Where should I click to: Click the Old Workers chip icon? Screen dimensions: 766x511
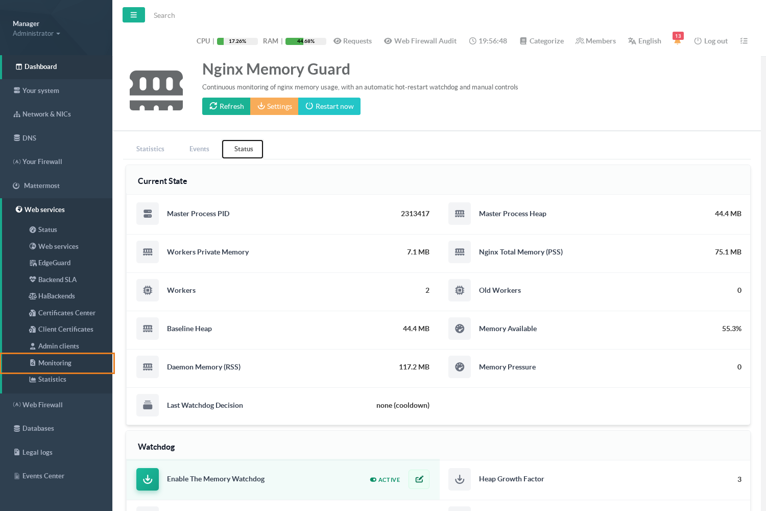coord(460,290)
